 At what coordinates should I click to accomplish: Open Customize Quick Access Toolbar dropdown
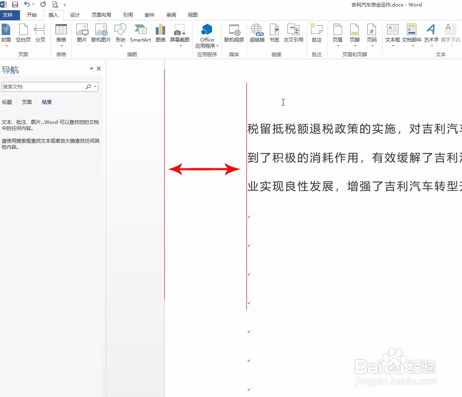64,5
